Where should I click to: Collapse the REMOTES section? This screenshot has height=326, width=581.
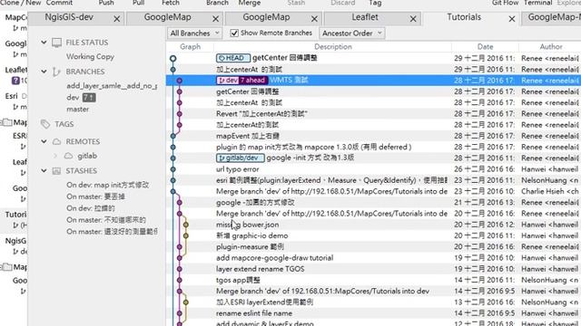[44, 141]
